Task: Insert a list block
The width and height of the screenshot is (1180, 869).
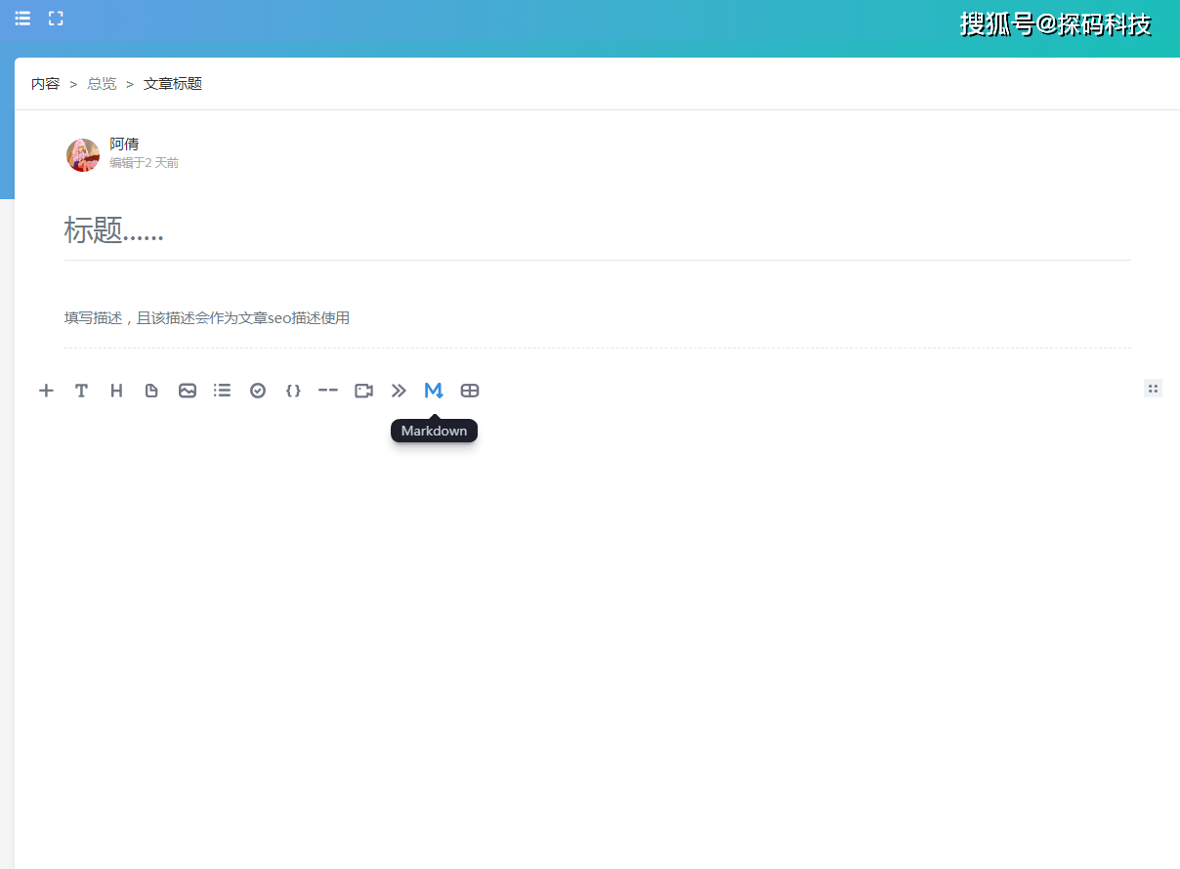Action: [223, 391]
